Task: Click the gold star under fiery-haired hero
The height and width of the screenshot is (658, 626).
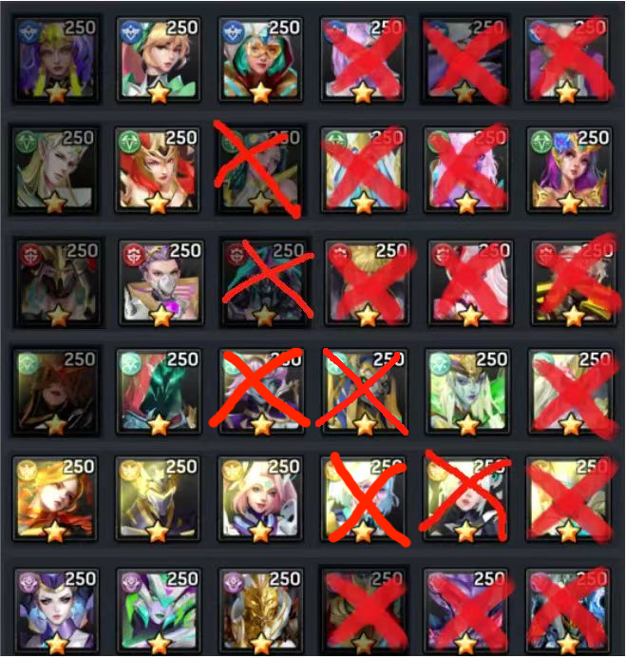Action: pos(55,532)
